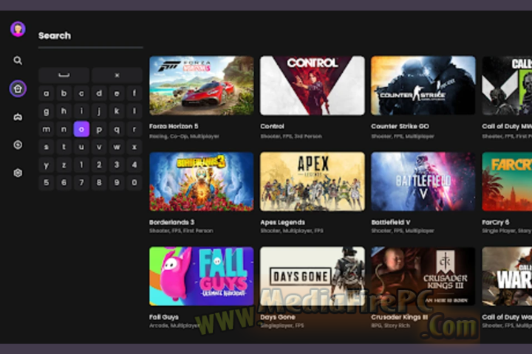
Task: Open the Borderlands 3 cover image
Action: [x=202, y=181]
